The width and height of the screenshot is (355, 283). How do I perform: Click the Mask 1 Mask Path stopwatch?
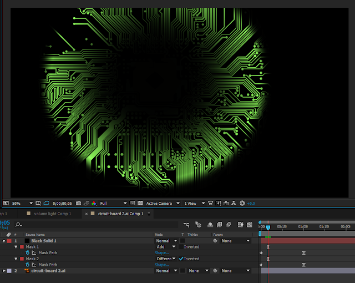[28, 252]
